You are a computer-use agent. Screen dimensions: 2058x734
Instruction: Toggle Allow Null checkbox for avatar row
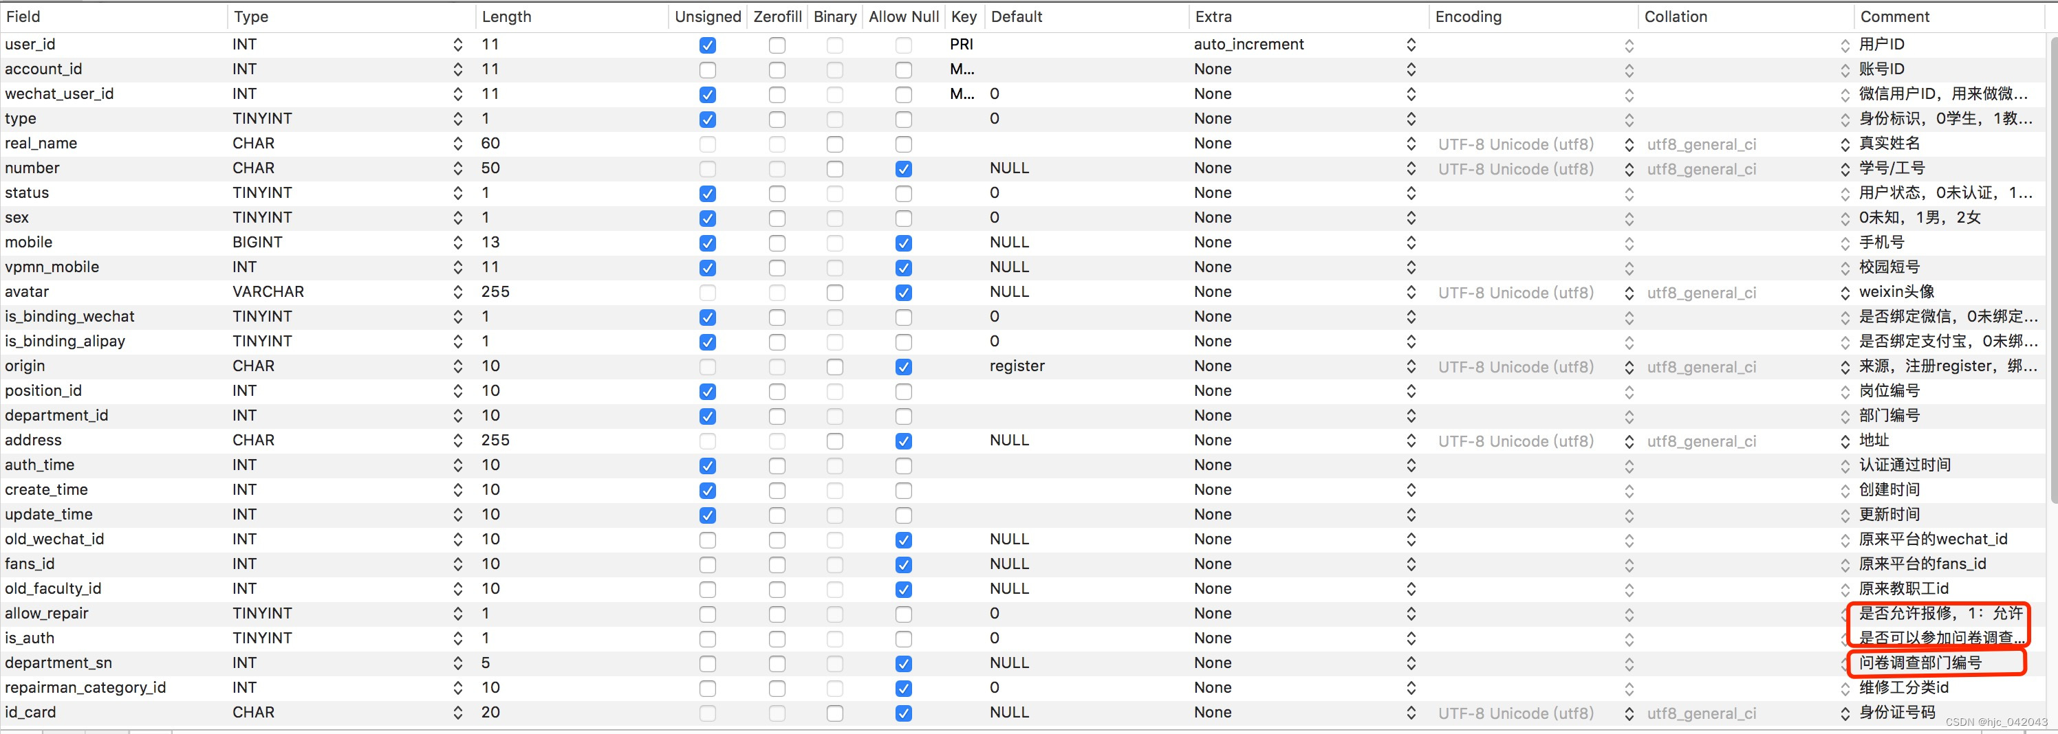tap(904, 293)
